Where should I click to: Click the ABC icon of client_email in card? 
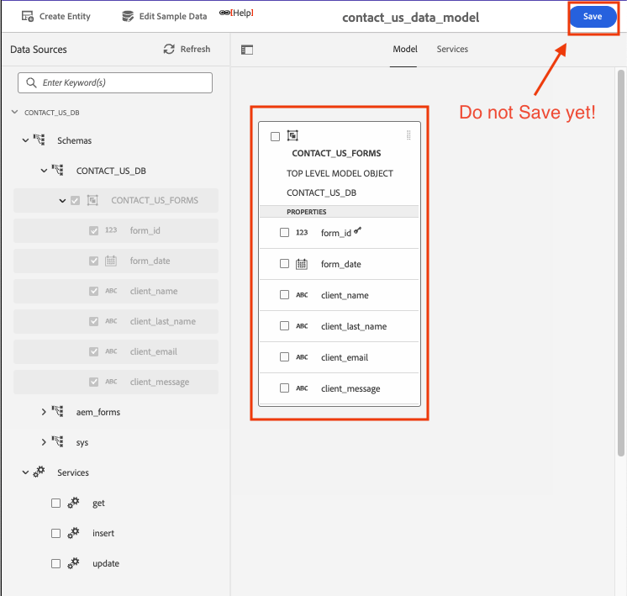(x=302, y=357)
